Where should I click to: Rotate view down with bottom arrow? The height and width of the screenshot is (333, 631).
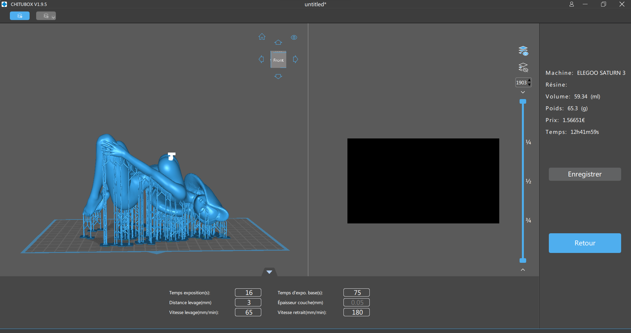(278, 76)
